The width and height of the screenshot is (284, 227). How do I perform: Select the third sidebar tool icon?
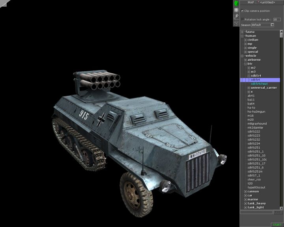[236, 16]
